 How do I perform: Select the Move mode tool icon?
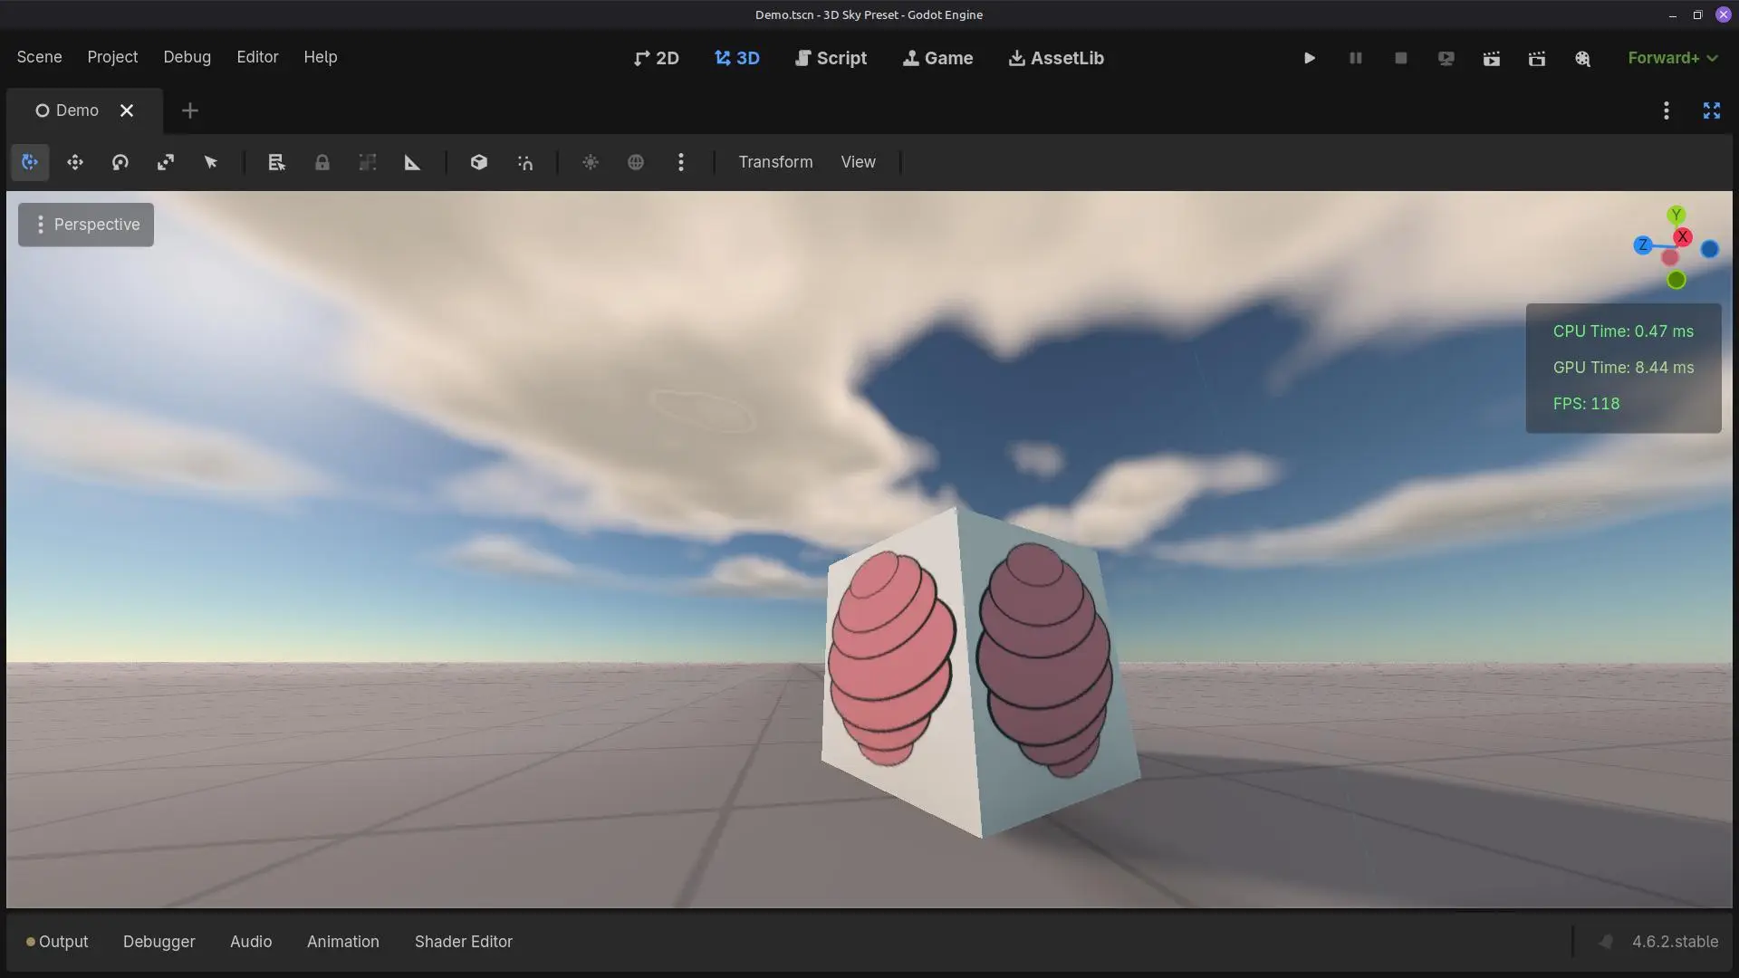pyautogui.click(x=75, y=162)
